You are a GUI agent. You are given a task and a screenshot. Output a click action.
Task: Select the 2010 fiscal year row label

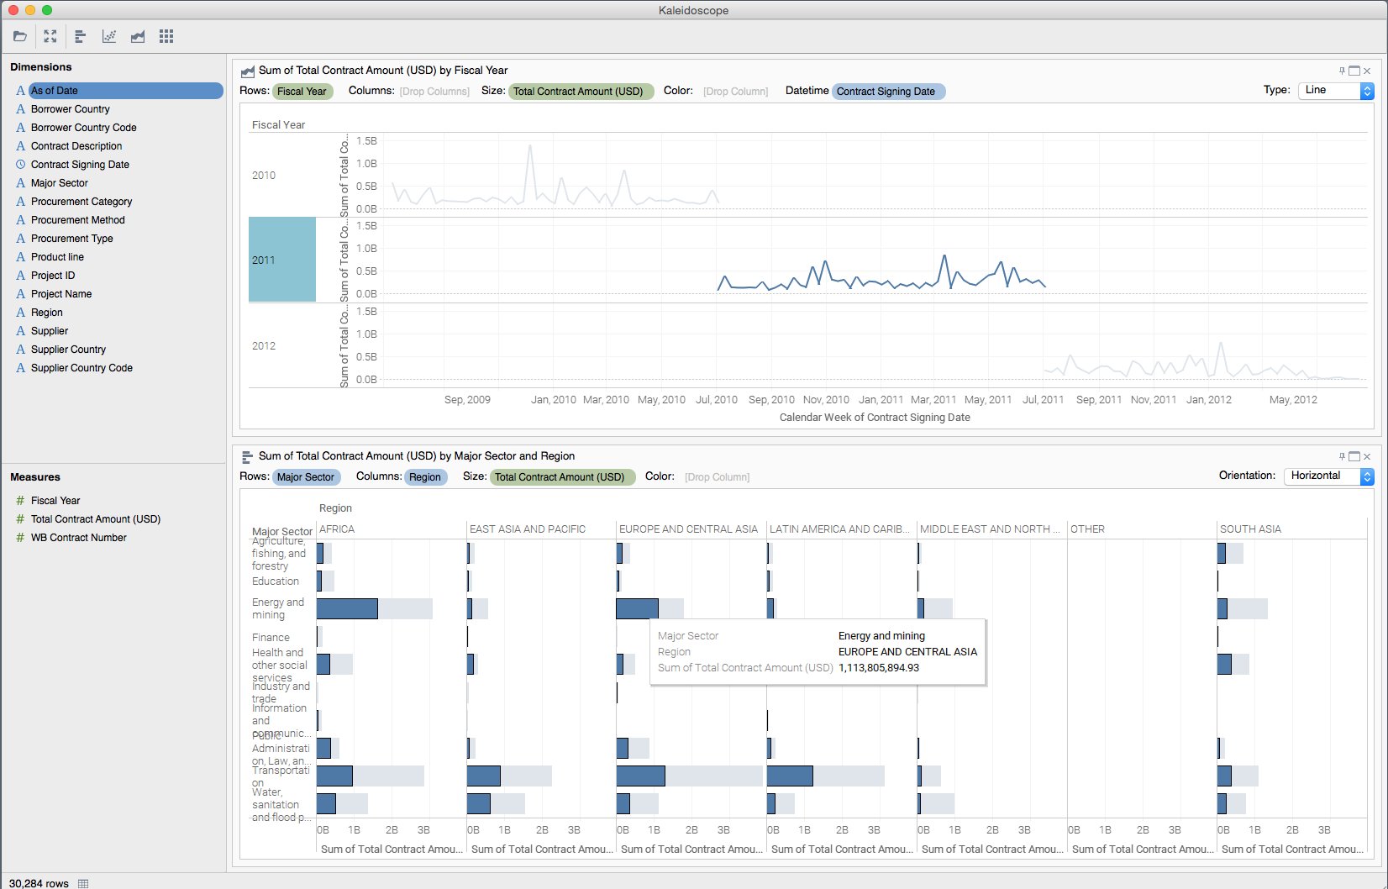[x=264, y=176]
